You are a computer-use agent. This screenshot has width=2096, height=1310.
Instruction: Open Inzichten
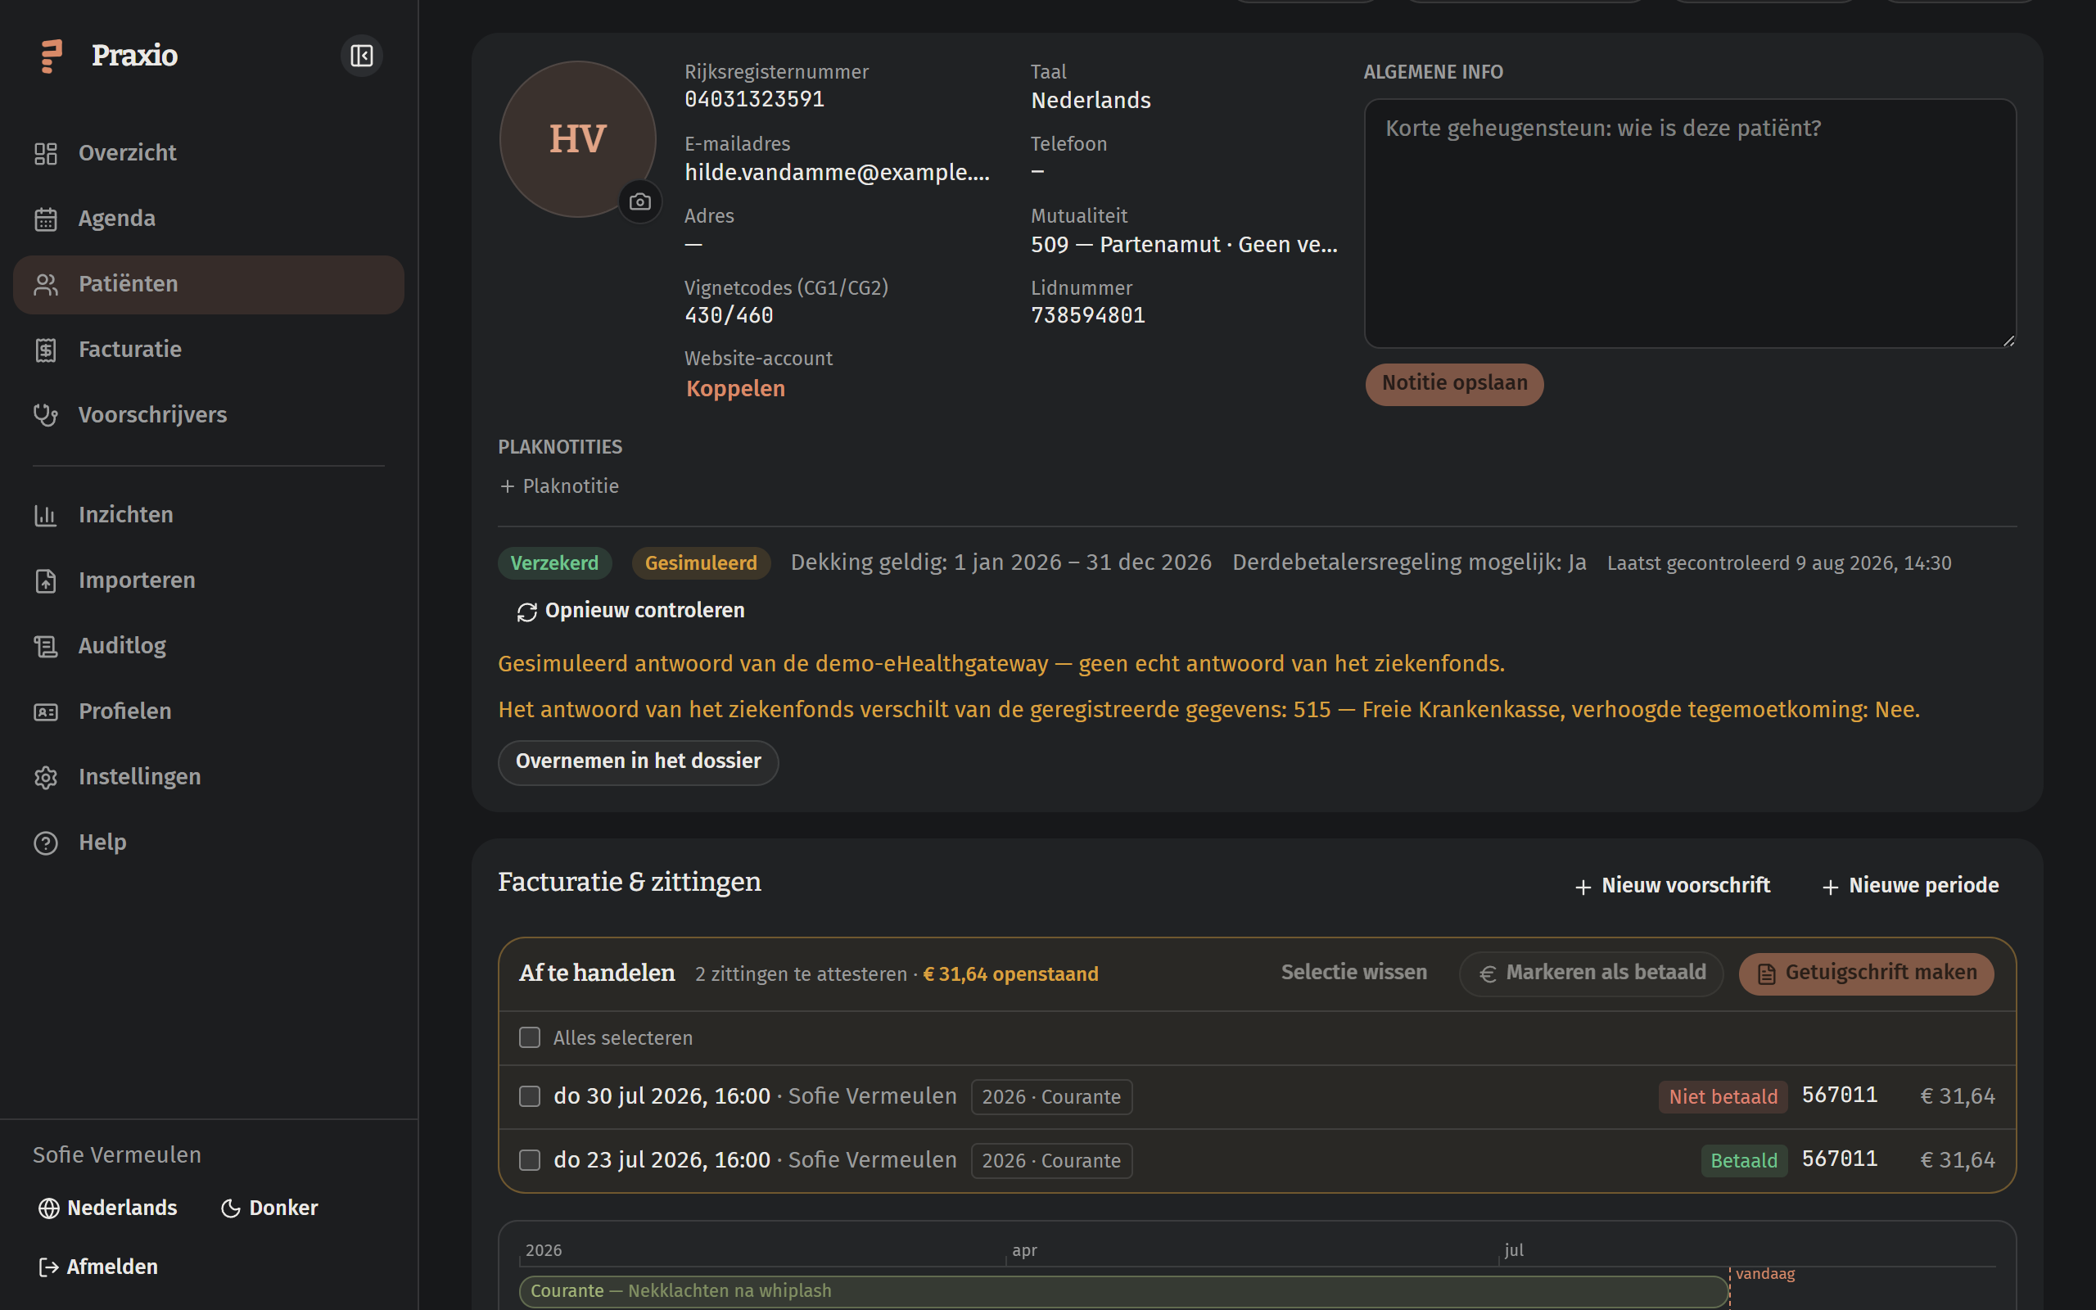pyautogui.click(x=209, y=516)
